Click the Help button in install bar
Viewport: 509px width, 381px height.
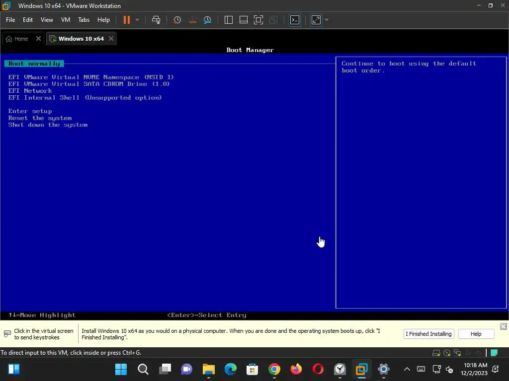(476, 334)
